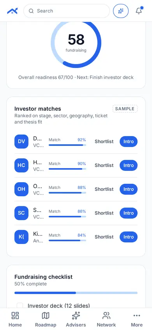Click Intro for the 92% match investor
This screenshot has width=152, height=330.
tap(129, 142)
